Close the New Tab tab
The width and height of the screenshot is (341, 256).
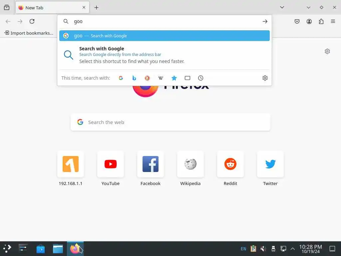(x=84, y=7)
